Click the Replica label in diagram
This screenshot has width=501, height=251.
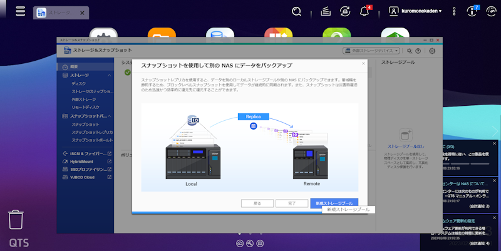[254, 116]
